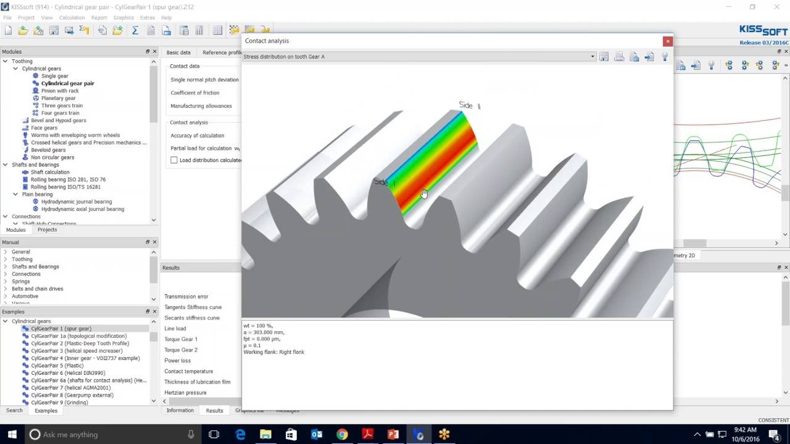Image resolution: width=790 pixels, height=444 pixels.
Task: Open the Stress distribution graphic dropdown
Action: point(592,57)
